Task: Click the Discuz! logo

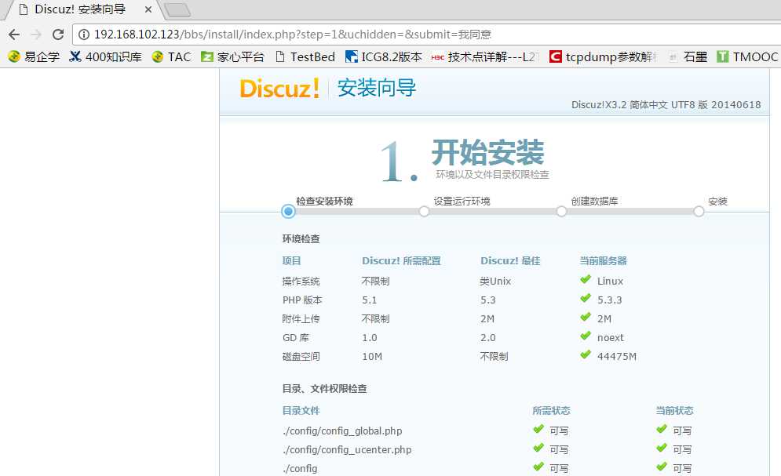Action: pyautogui.click(x=279, y=88)
